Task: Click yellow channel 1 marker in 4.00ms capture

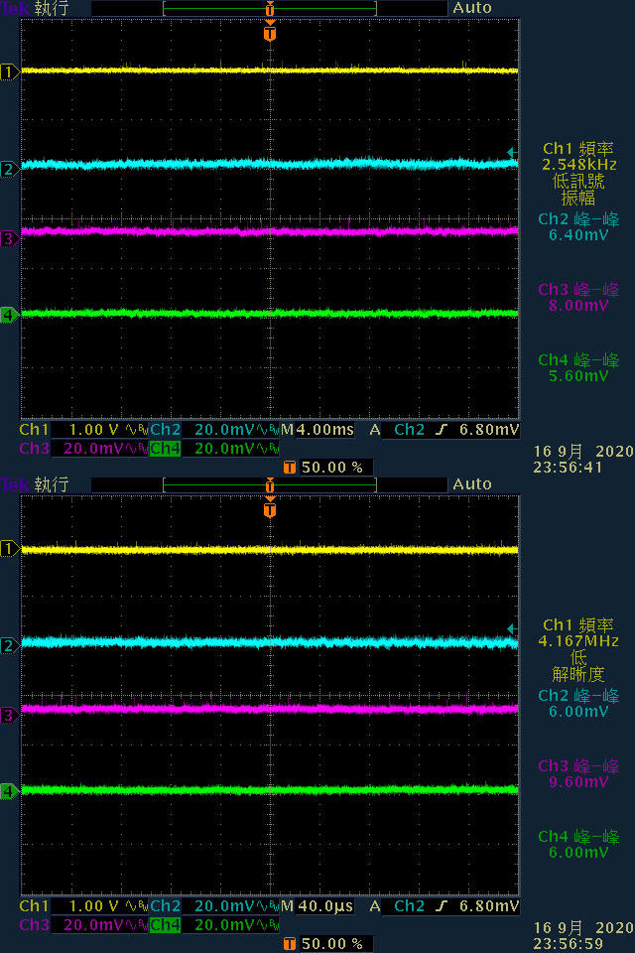Action: pos(9,72)
